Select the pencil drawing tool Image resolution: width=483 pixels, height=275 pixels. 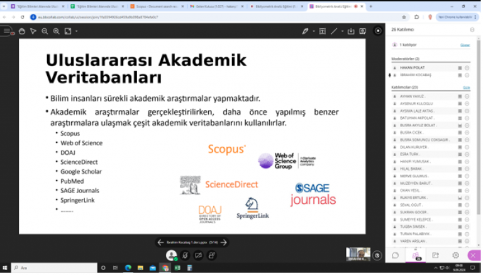[x=305, y=31]
